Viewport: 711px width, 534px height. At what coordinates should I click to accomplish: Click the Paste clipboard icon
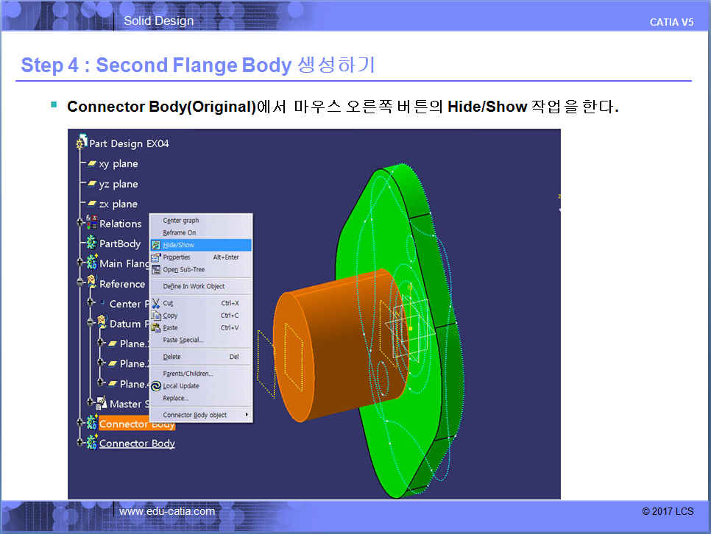(x=156, y=328)
